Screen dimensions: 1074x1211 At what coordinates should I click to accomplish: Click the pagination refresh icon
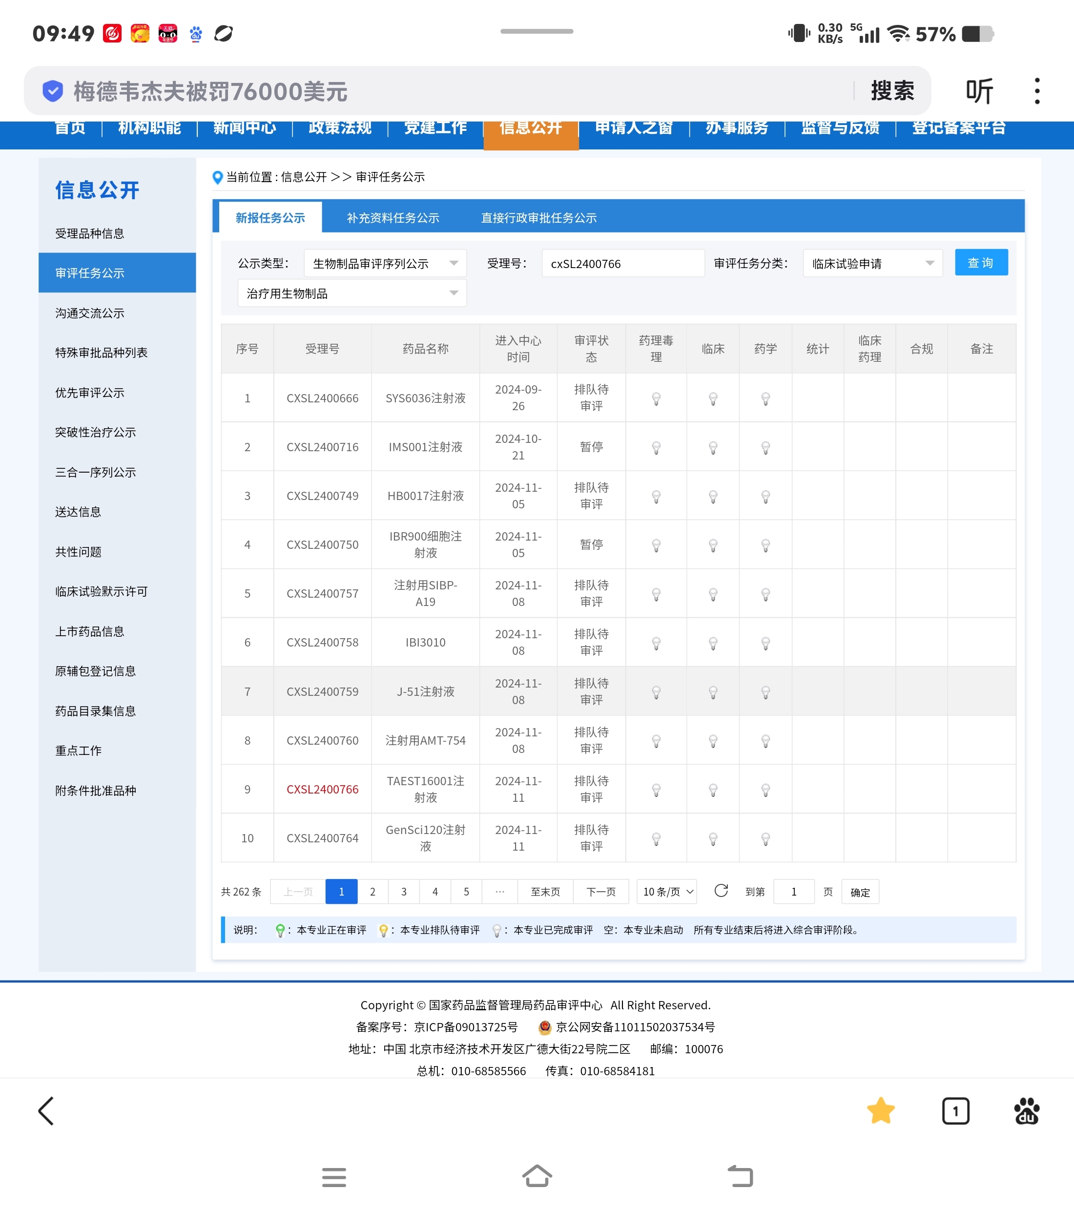click(x=721, y=891)
